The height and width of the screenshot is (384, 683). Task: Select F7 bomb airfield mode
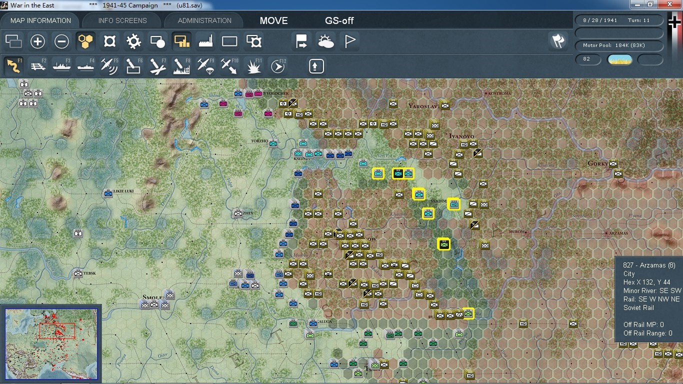[157, 65]
